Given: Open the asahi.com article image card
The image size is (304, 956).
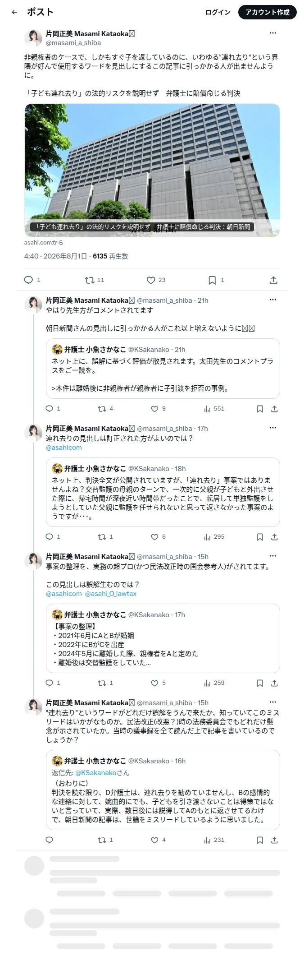Looking at the screenshot, I should [152, 170].
